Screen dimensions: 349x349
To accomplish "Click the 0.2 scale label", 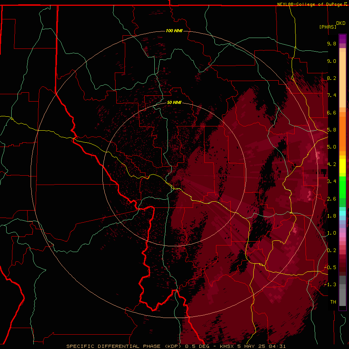I will tap(332, 251).
